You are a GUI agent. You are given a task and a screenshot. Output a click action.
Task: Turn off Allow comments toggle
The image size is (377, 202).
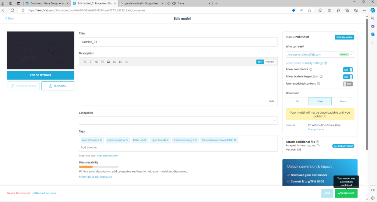point(348,70)
